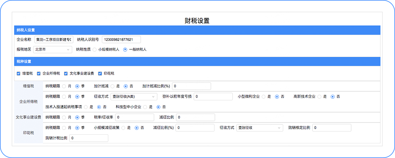The height and width of the screenshot is (158, 395).
Task: Click 文化事业建设费 减征比例 input field
Action: 196,117
